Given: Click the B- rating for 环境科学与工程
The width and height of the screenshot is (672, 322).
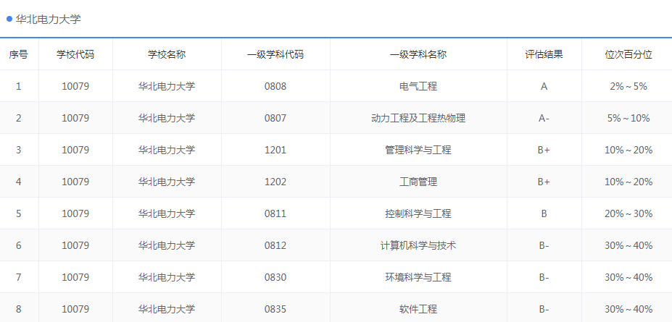Looking at the screenshot, I should [x=544, y=277].
